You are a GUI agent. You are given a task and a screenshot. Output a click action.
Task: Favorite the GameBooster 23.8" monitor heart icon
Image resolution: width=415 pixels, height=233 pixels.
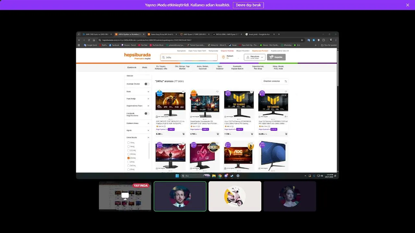click(217, 92)
